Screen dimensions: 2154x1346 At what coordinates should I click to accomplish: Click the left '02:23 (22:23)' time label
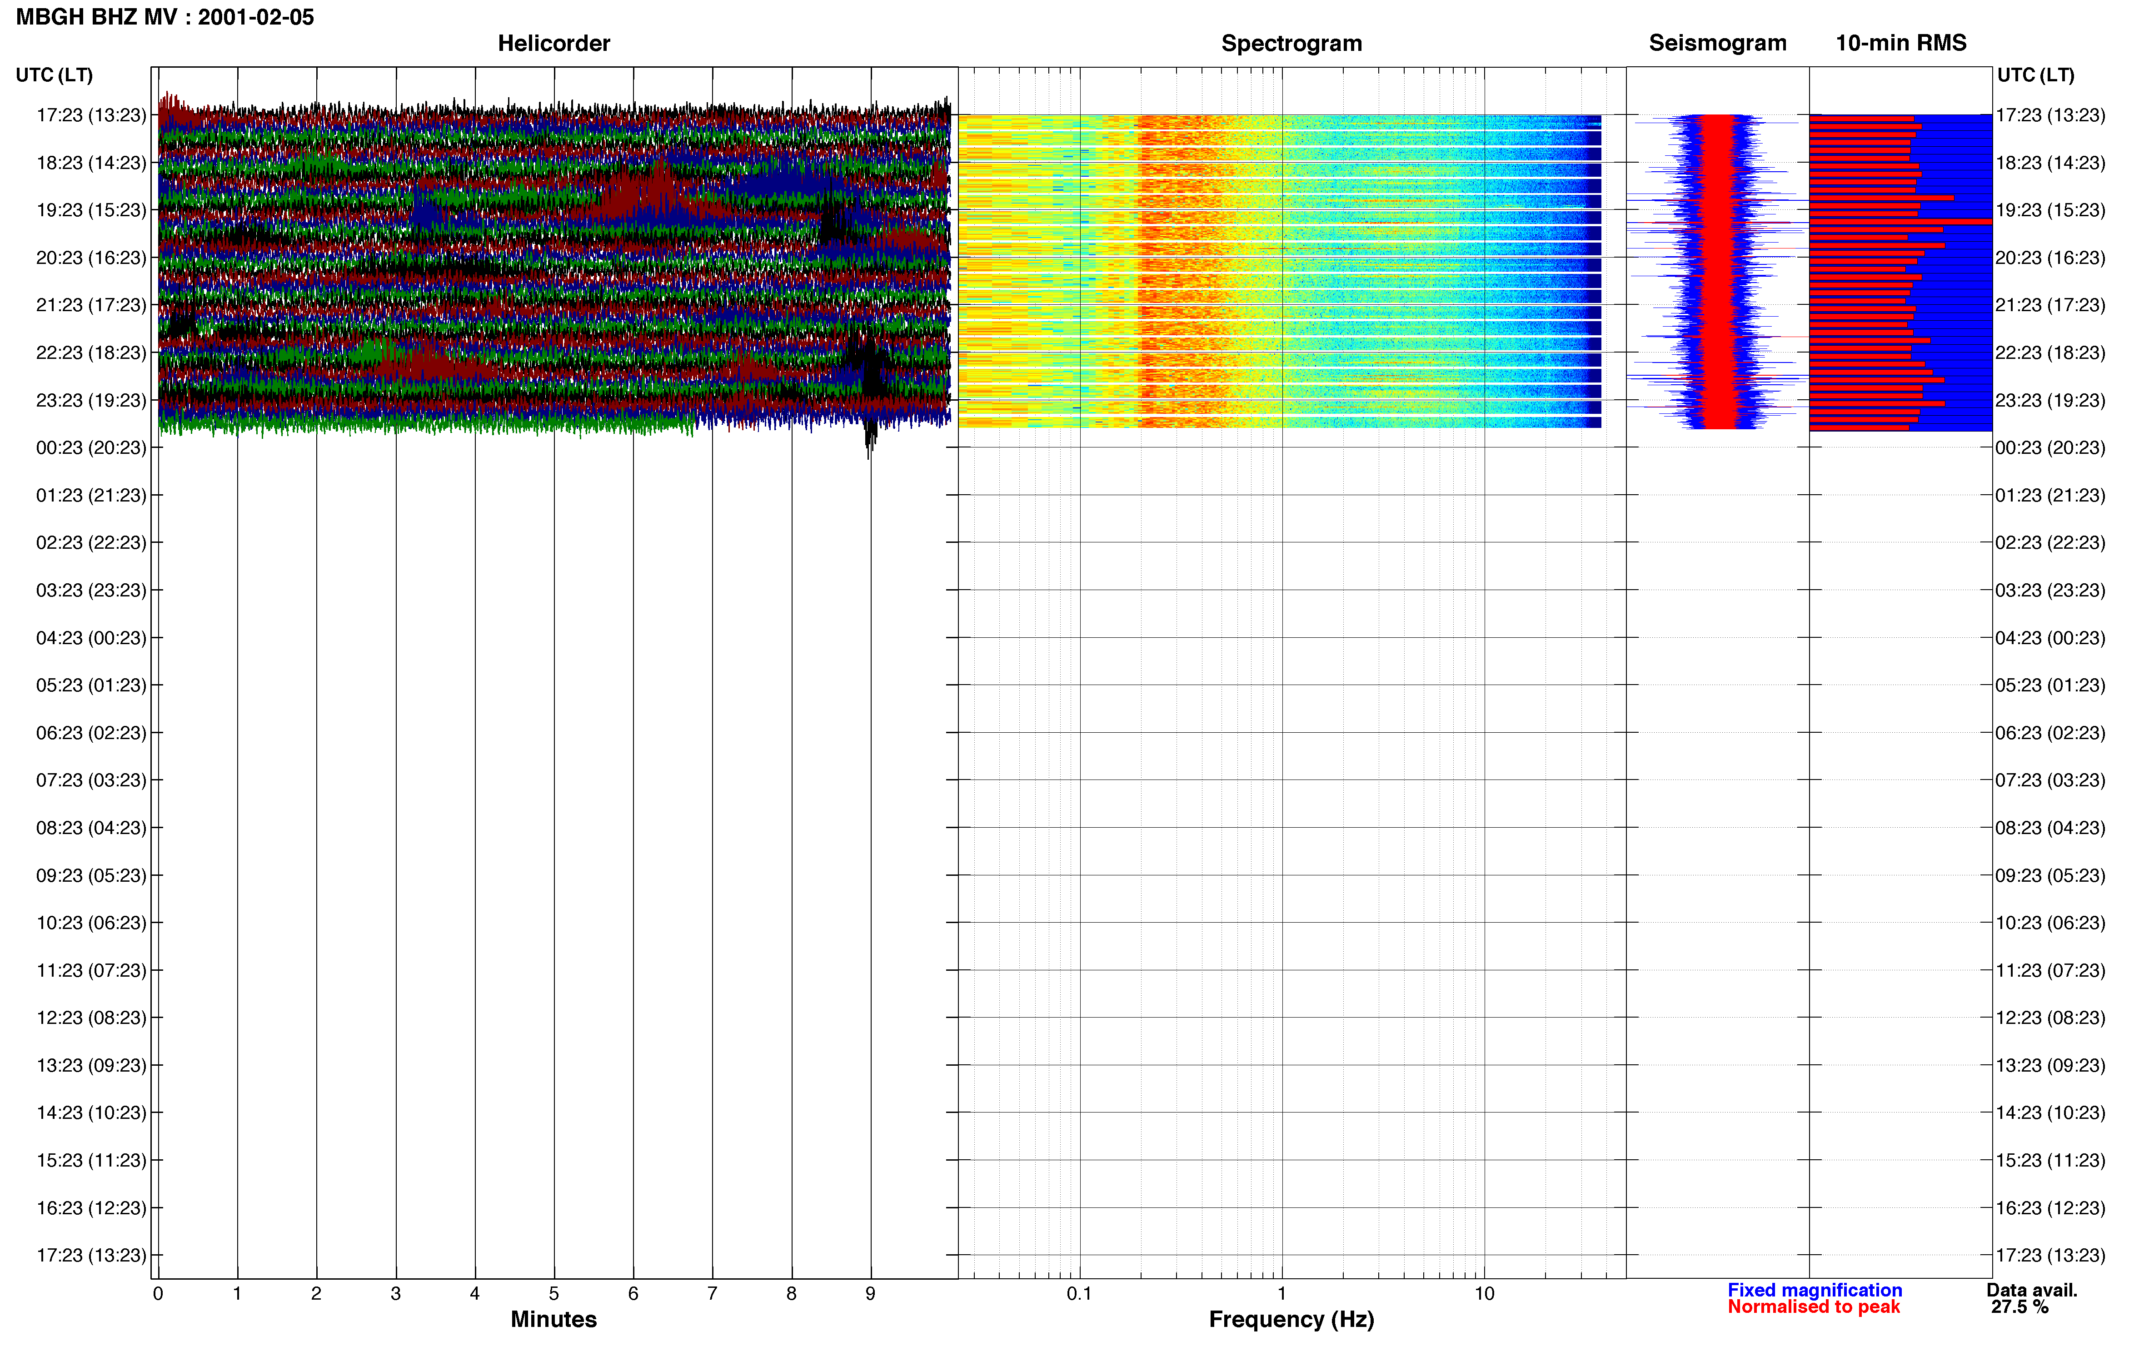pyautogui.click(x=91, y=542)
